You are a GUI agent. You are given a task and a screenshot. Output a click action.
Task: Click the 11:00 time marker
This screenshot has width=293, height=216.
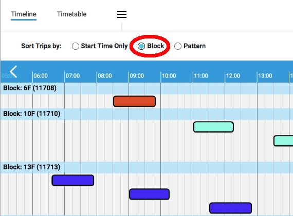tap(201, 76)
